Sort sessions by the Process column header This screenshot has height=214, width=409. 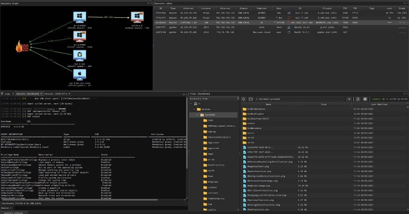327,8
